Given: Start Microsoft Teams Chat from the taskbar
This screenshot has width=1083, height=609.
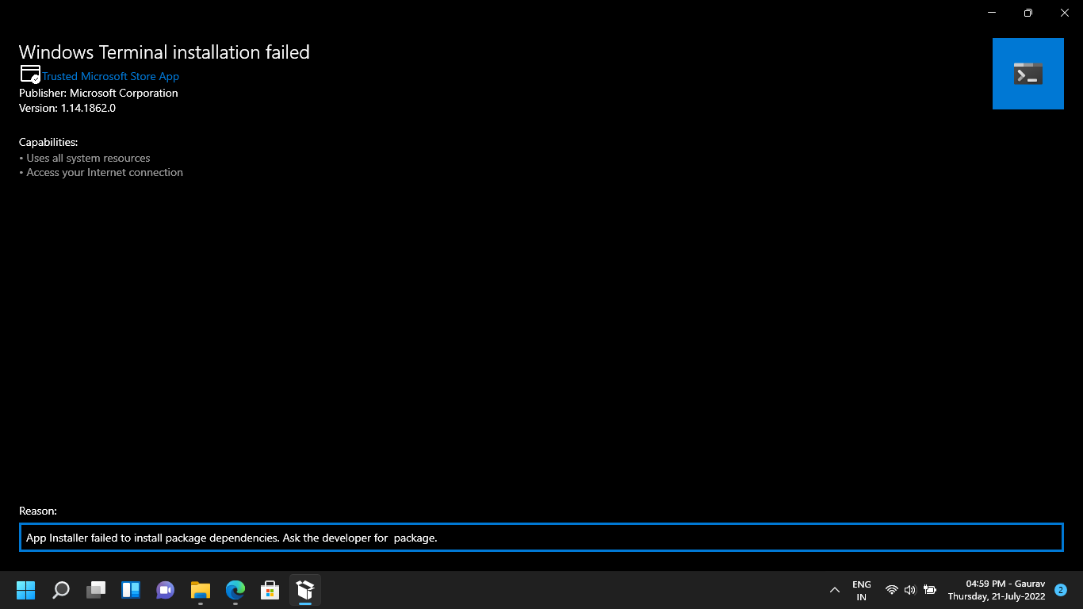Looking at the screenshot, I should coord(165,590).
